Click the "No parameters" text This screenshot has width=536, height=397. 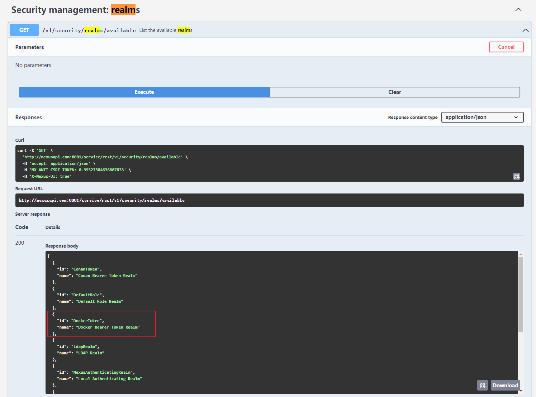click(33, 65)
